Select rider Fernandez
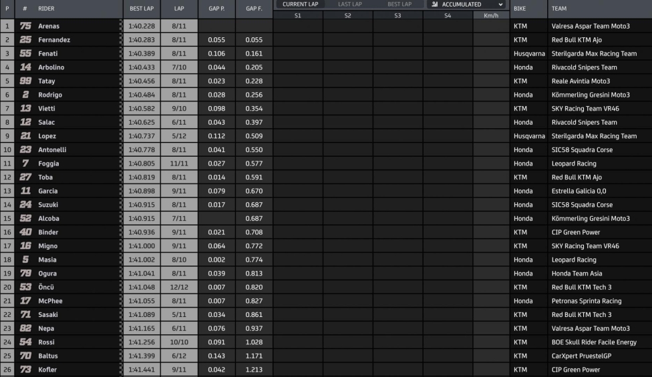Image resolution: width=652 pixels, height=377 pixels. tap(54, 40)
